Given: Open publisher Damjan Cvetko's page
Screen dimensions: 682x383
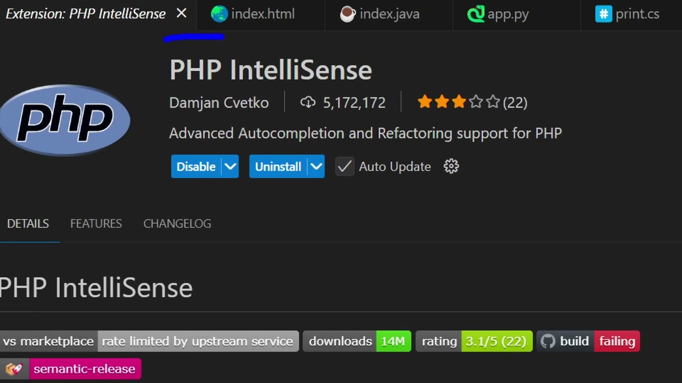Looking at the screenshot, I should coord(219,103).
